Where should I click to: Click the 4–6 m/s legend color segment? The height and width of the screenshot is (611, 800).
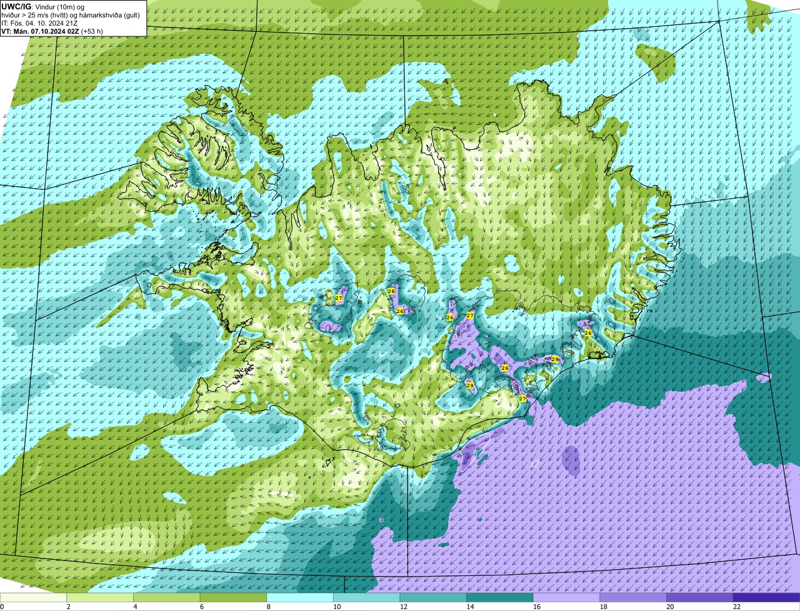(167, 597)
